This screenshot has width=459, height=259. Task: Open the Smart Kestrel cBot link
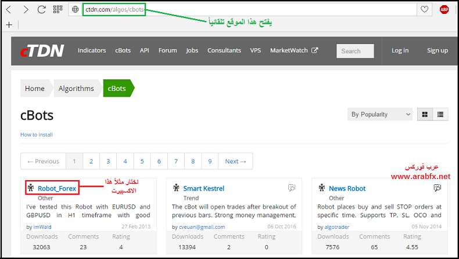pos(204,188)
